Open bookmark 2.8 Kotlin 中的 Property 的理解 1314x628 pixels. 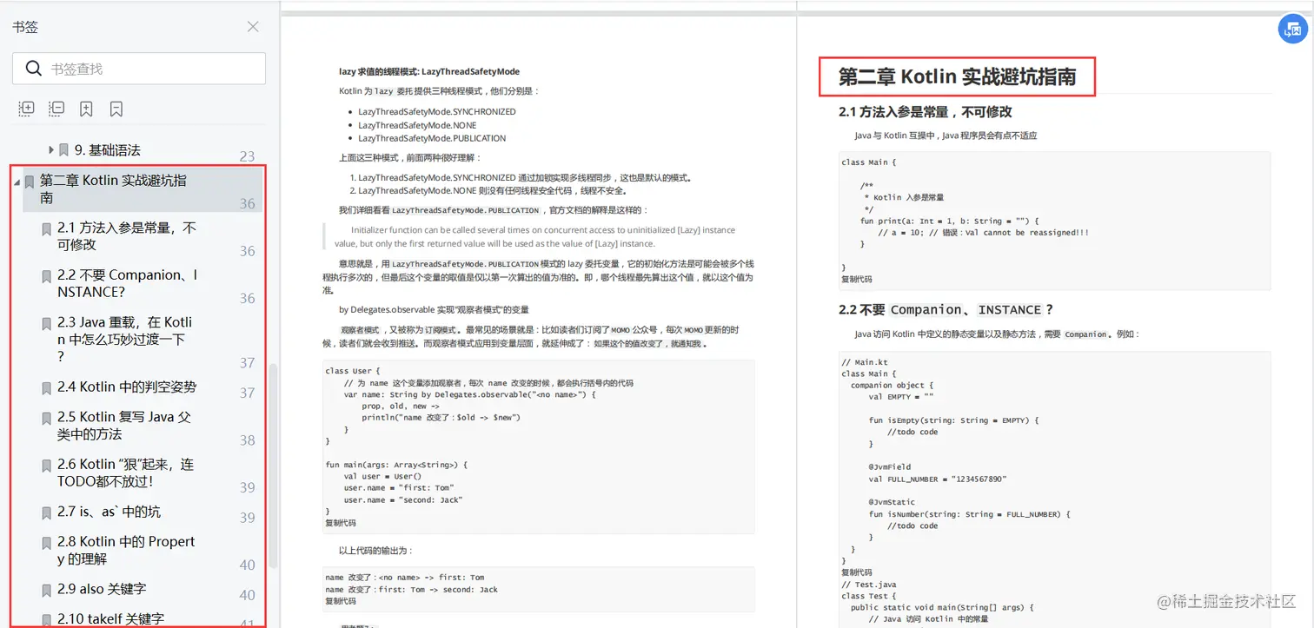[x=126, y=550]
